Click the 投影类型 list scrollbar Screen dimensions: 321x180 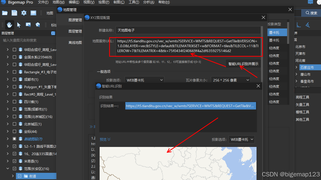click(288, 33)
